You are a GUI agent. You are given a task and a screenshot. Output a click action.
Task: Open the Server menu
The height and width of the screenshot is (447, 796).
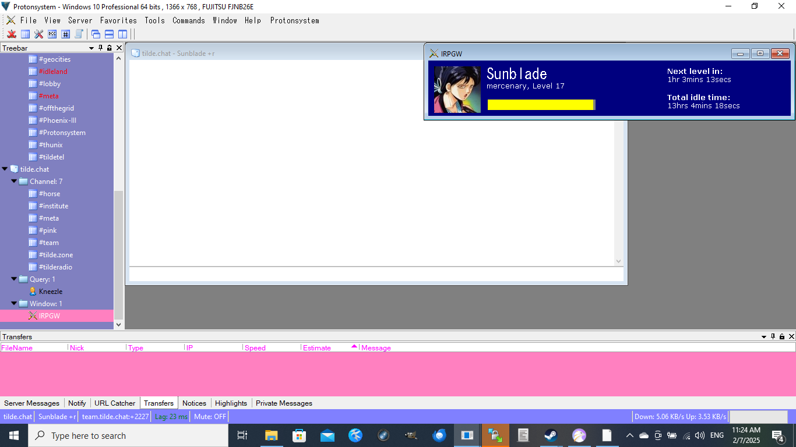(x=80, y=20)
